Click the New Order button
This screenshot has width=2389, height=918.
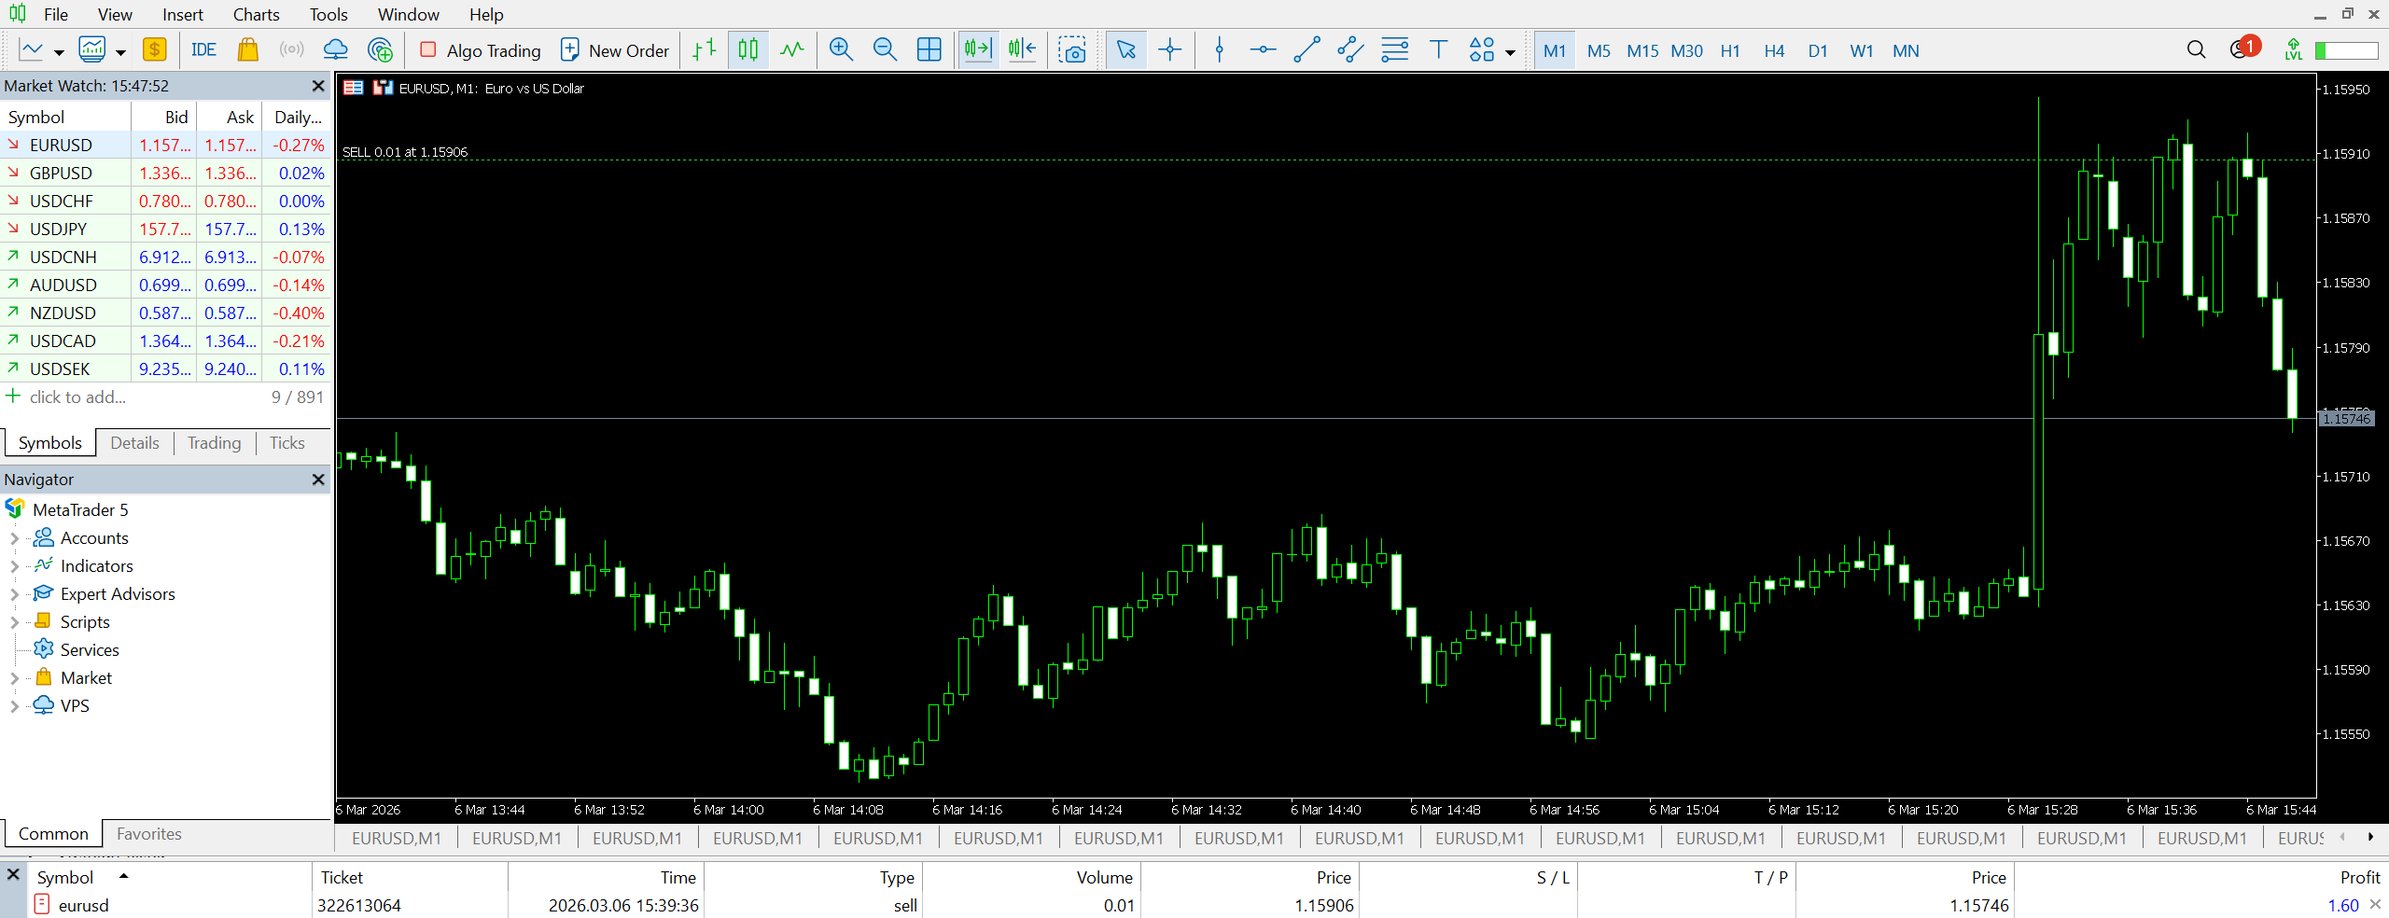[615, 50]
